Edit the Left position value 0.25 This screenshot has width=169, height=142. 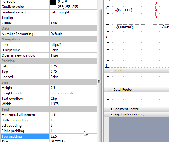[x=73, y=66]
